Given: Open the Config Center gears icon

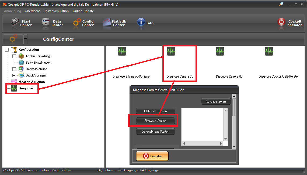Looking at the screenshot, I should (x=77, y=22).
